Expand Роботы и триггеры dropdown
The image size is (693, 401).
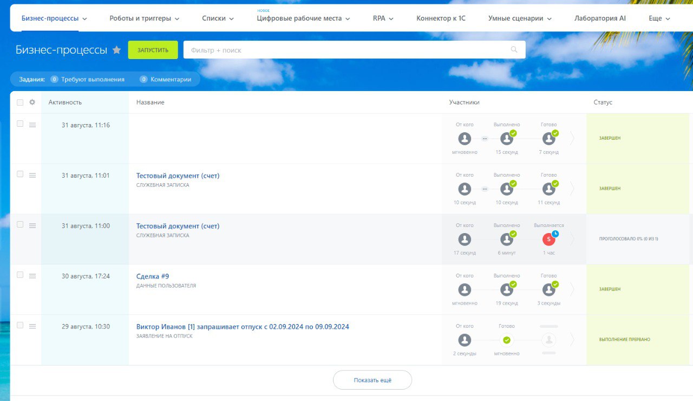(x=176, y=18)
